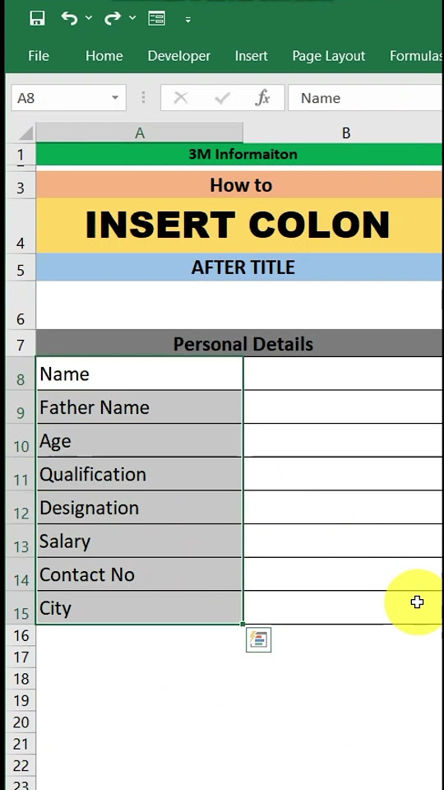Select the Qualification cell
Image resolution: width=444 pixels, height=790 pixels.
(140, 474)
